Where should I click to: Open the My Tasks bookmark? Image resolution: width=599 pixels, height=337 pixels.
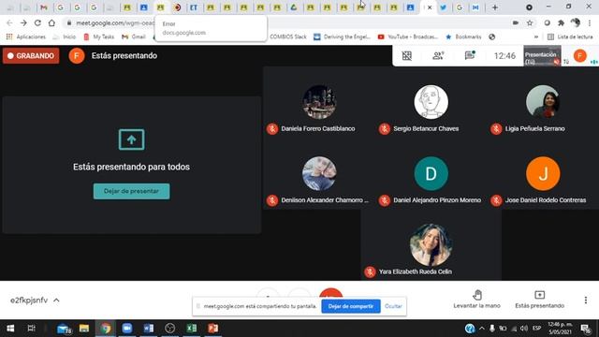[99, 37]
